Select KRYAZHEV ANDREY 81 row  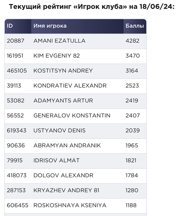click(75, 191)
